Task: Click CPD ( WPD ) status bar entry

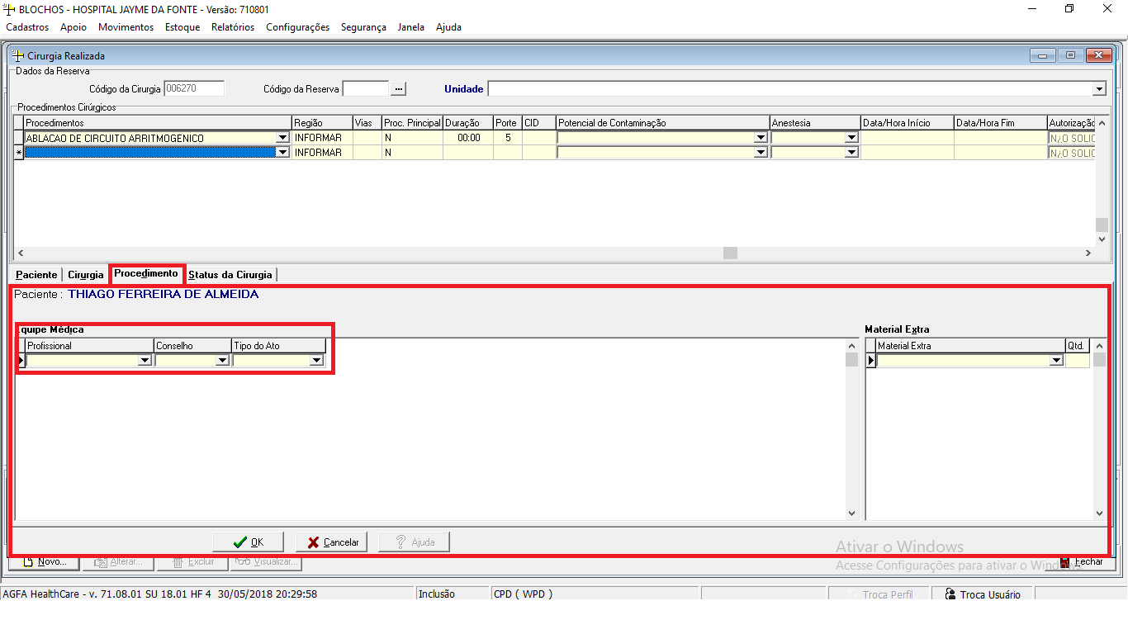Action: click(593, 594)
